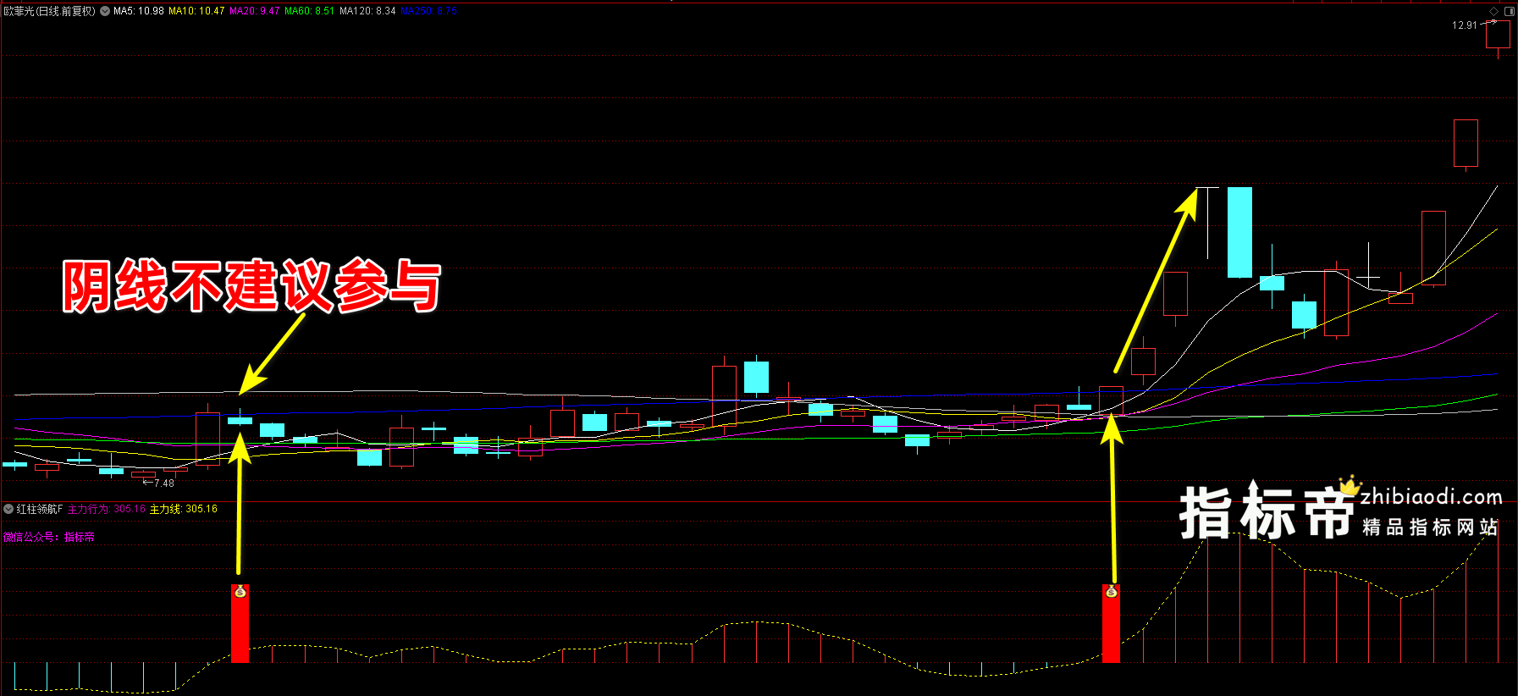Expand the 红柱领航F indicator dropdown arrow
Screen dimensions: 1518x696
pos(8,509)
